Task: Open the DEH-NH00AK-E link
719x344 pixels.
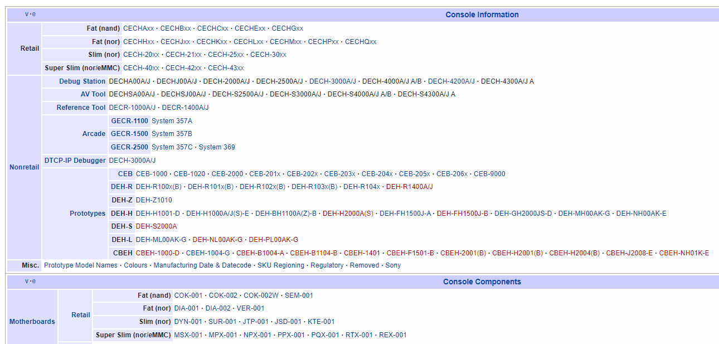Action: [x=642, y=214]
